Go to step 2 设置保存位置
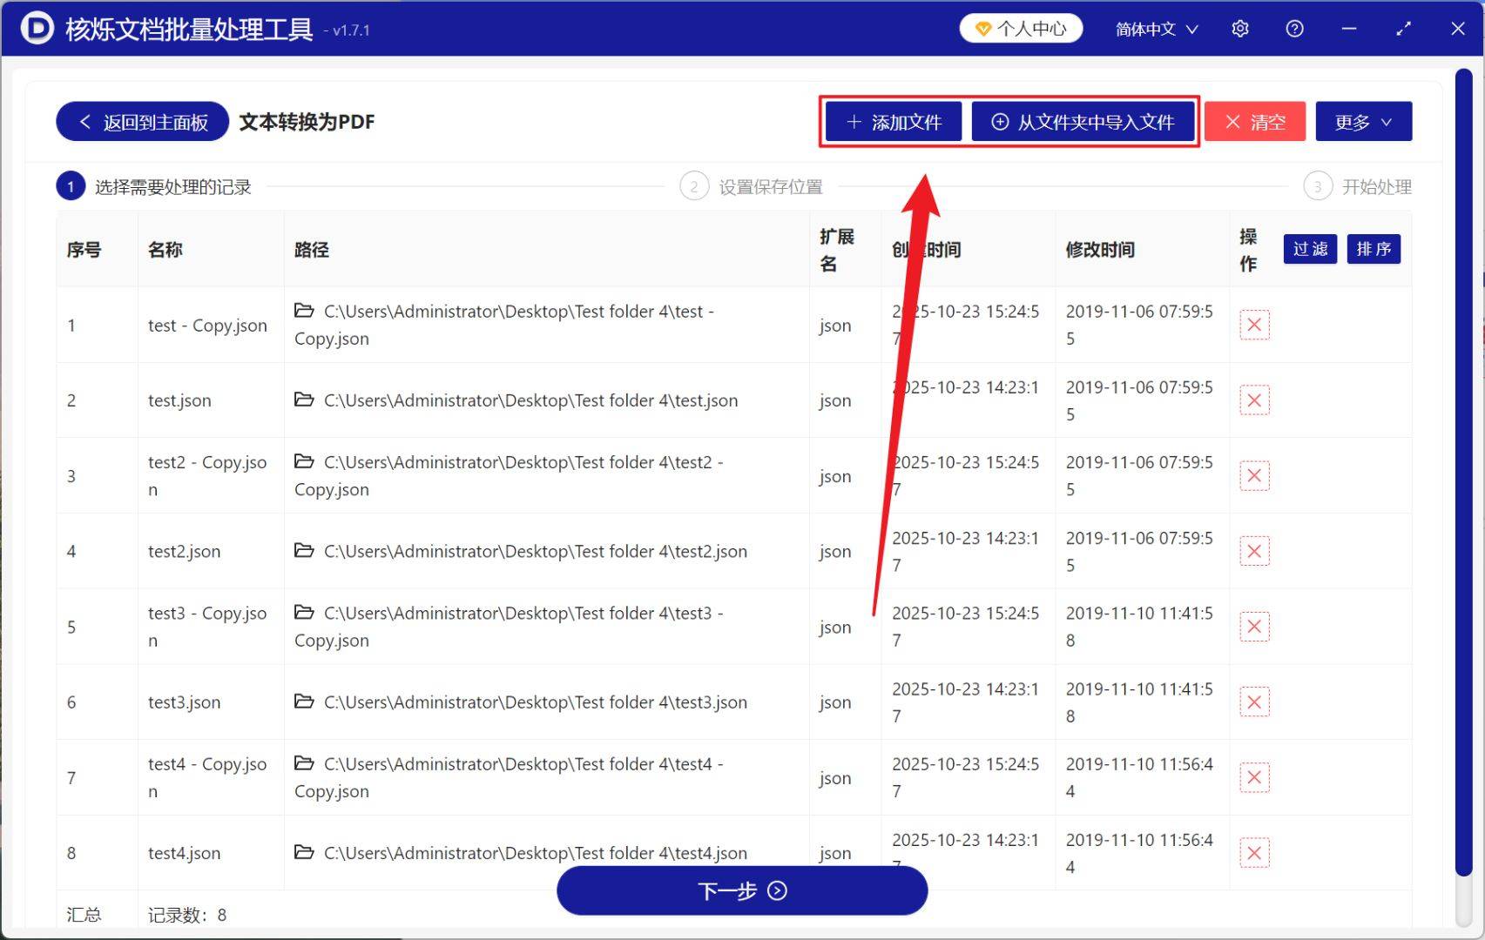1485x940 pixels. click(752, 186)
